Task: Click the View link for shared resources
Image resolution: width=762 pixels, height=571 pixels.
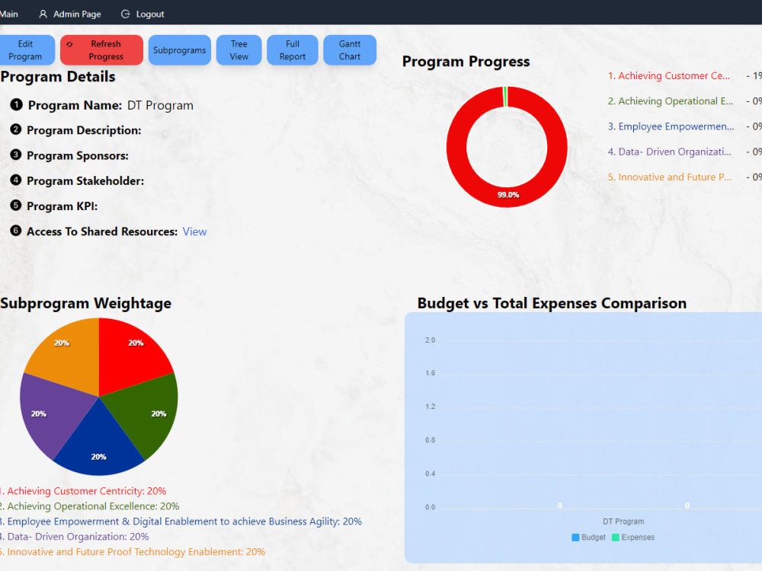Action: (x=194, y=231)
